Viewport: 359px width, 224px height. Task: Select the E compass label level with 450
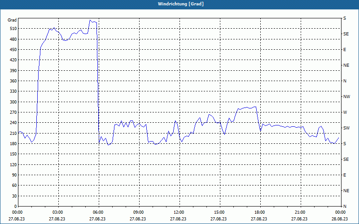tap(345, 50)
